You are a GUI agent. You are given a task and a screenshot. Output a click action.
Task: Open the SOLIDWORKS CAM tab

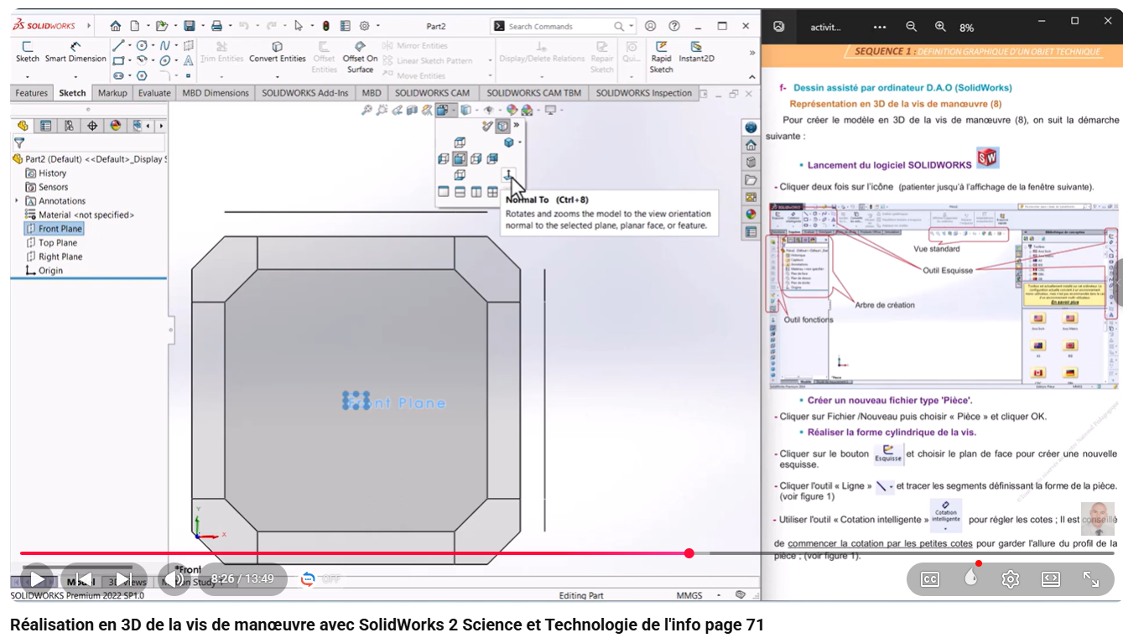click(433, 93)
